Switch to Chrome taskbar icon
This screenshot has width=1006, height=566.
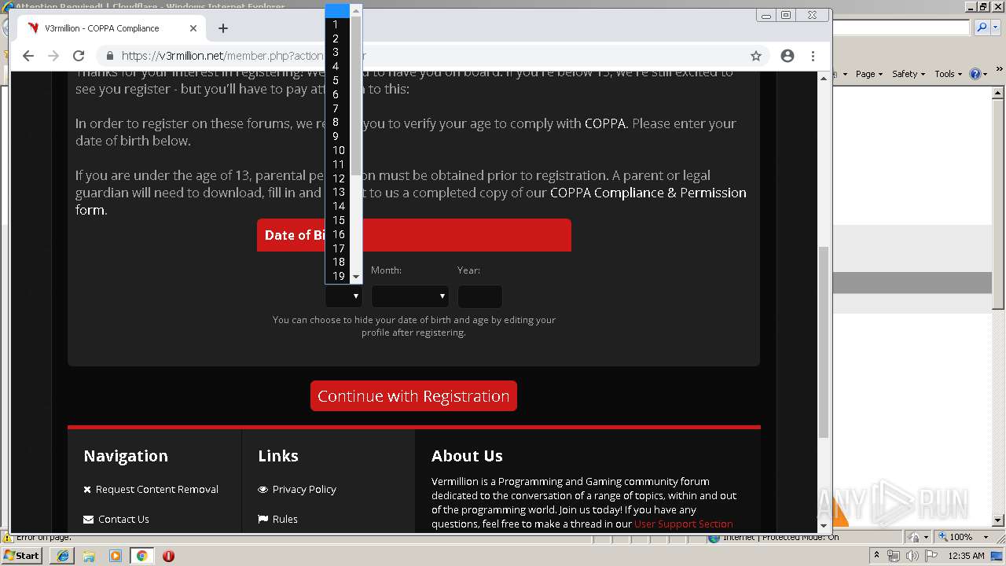141,556
